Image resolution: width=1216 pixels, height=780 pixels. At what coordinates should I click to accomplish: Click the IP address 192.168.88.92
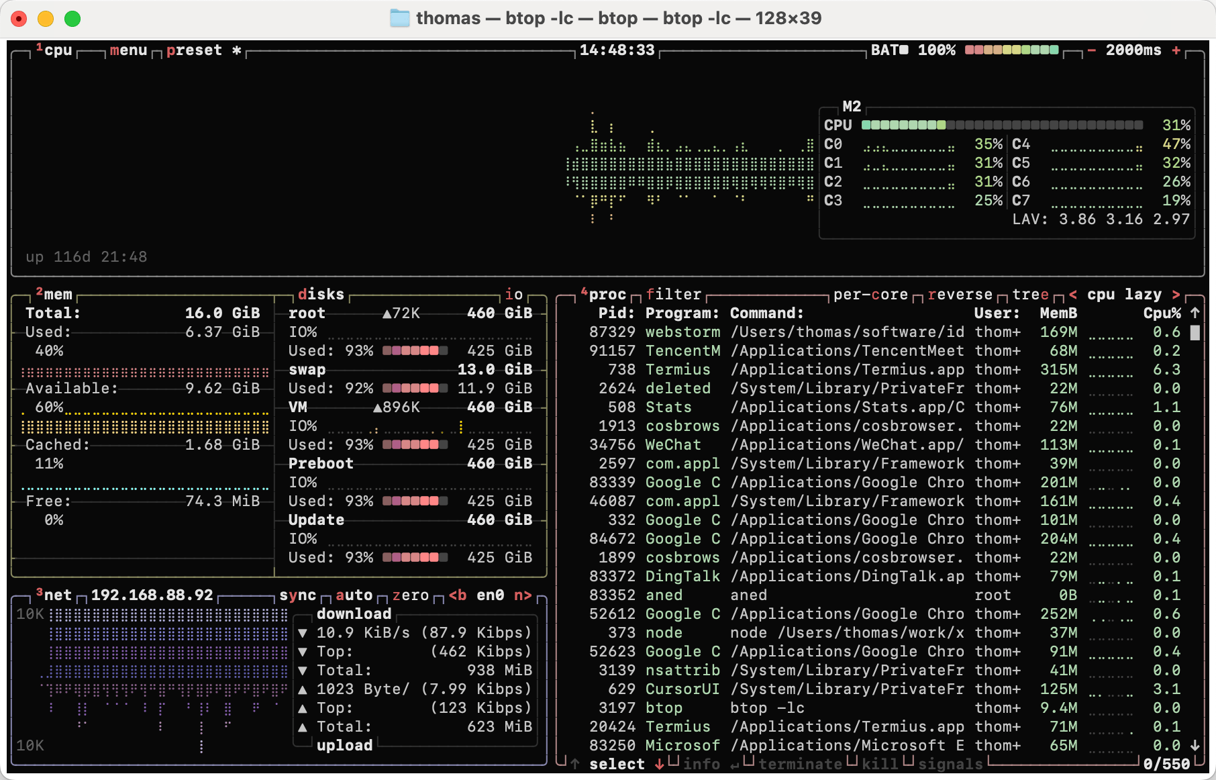pos(152,595)
